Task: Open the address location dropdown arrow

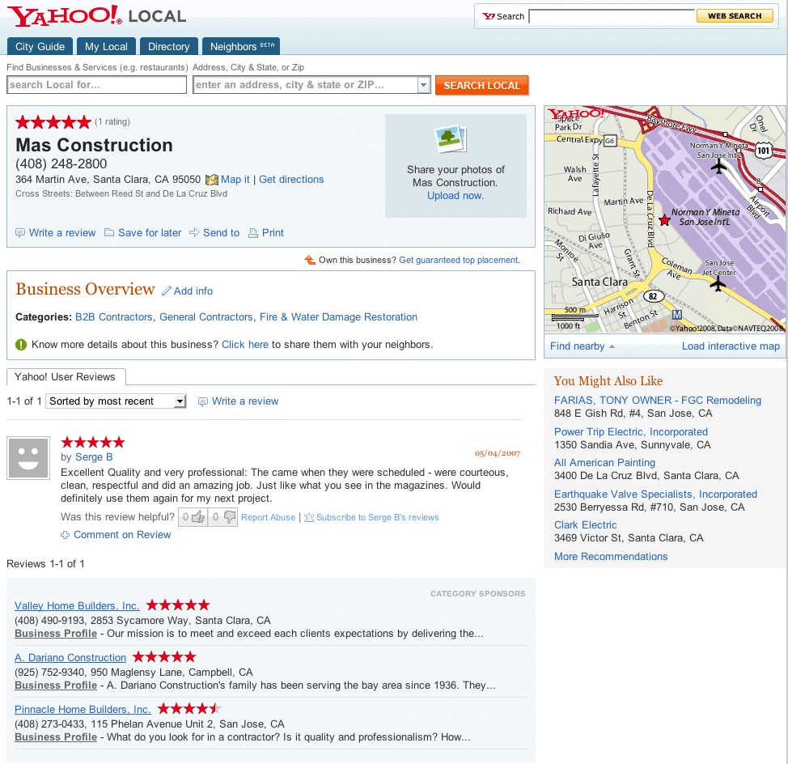Action: [424, 85]
